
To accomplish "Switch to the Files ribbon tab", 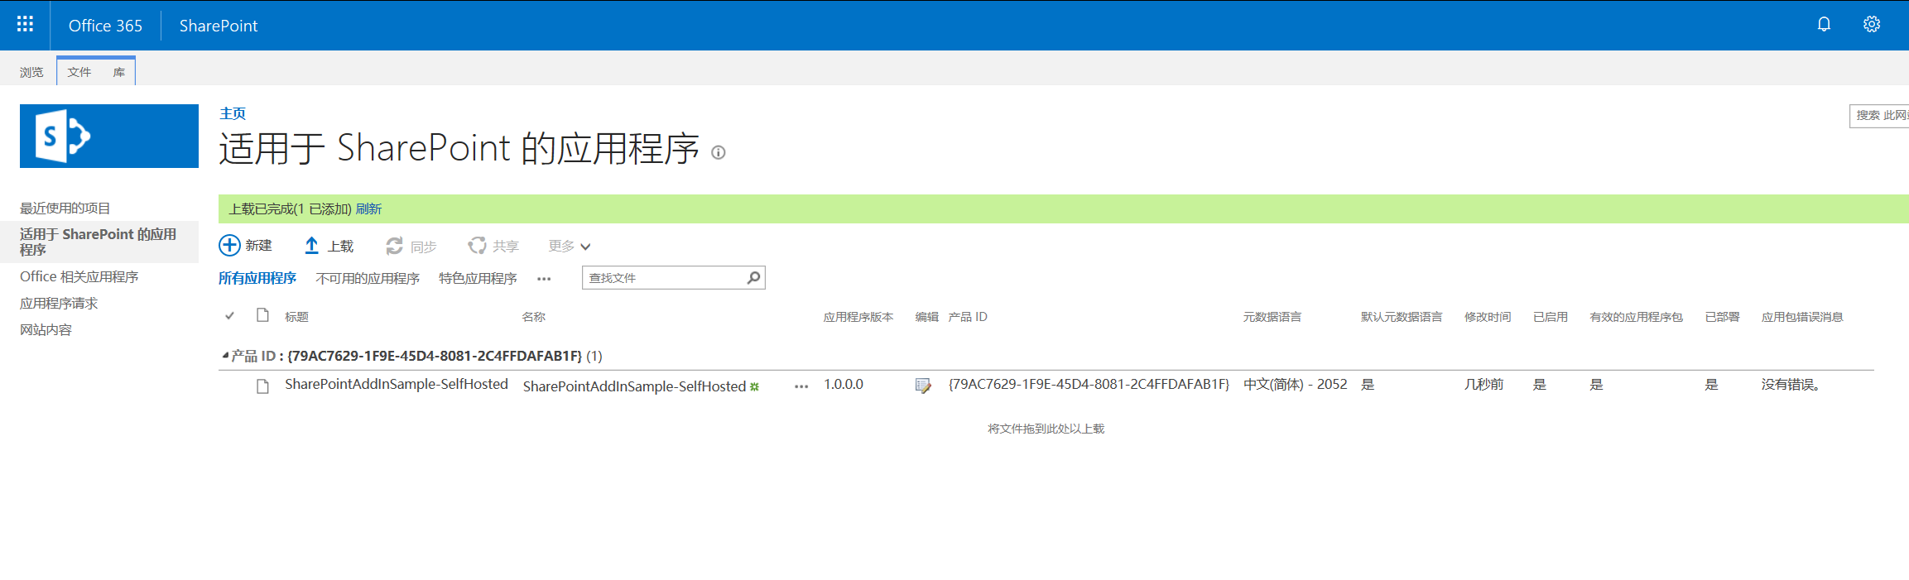I will [79, 72].
